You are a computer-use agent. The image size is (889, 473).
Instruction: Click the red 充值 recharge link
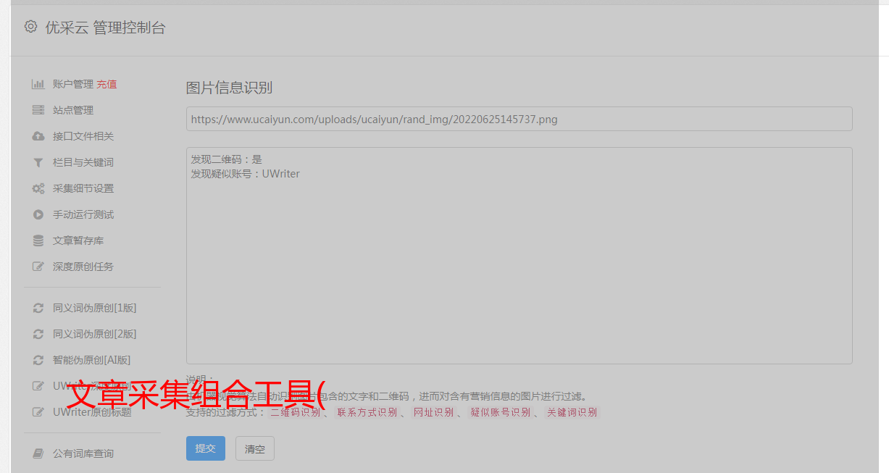coord(107,84)
